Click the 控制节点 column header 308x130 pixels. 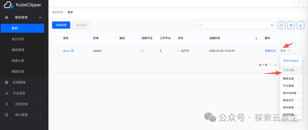(147, 38)
